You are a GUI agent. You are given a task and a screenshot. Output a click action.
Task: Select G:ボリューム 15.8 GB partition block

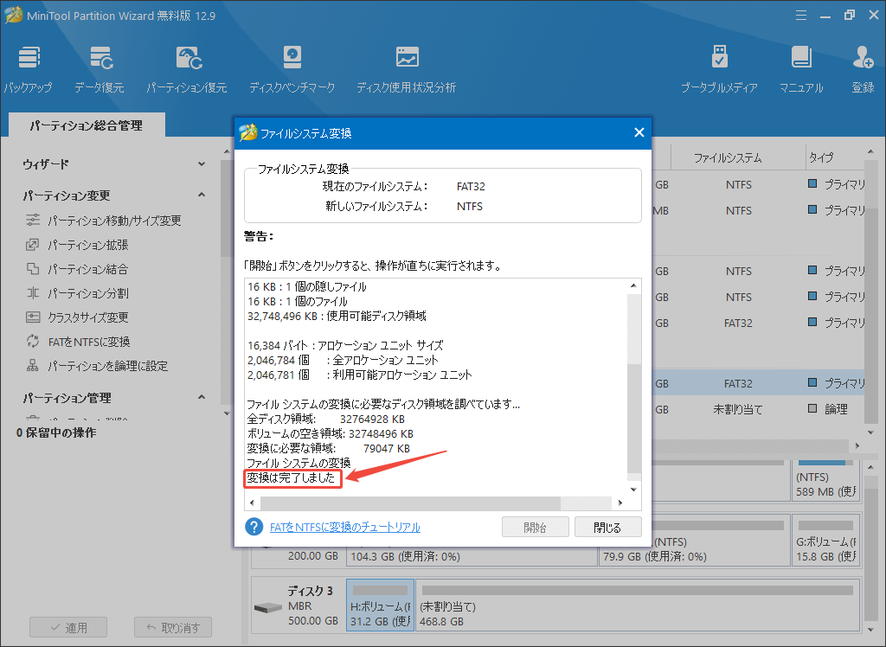click(x=825, y=541)
